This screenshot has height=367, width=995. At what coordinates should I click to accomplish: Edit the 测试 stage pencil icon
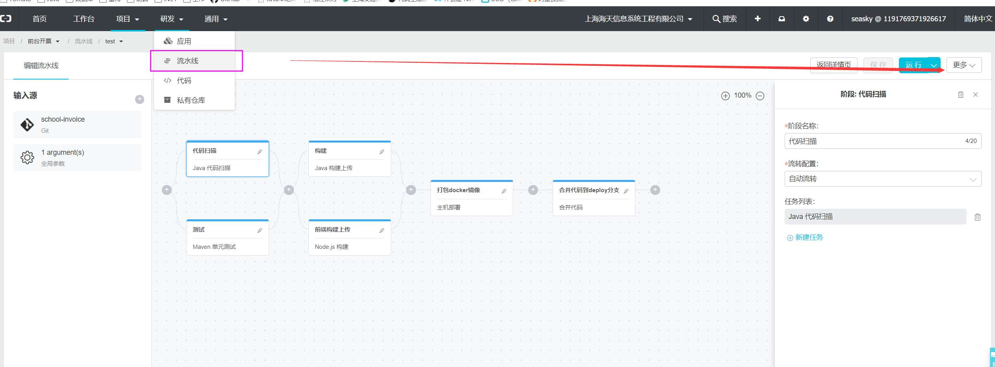[x=260, y=230]
